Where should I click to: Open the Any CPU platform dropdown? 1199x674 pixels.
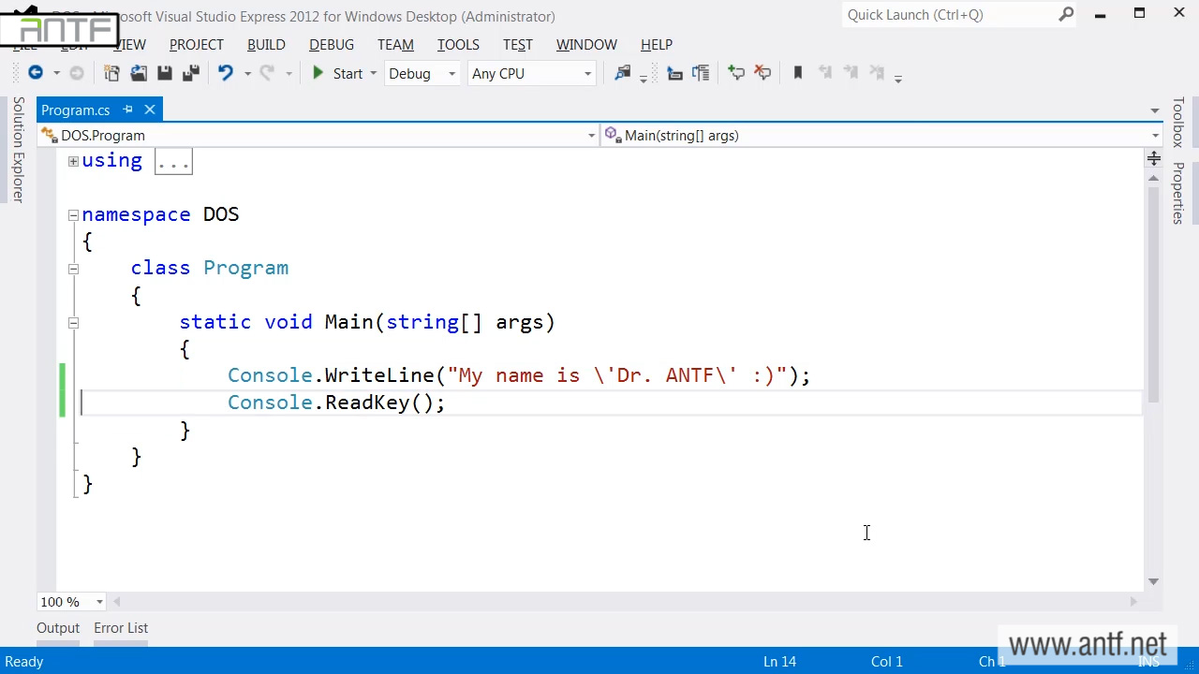click(x=531, y=73)
